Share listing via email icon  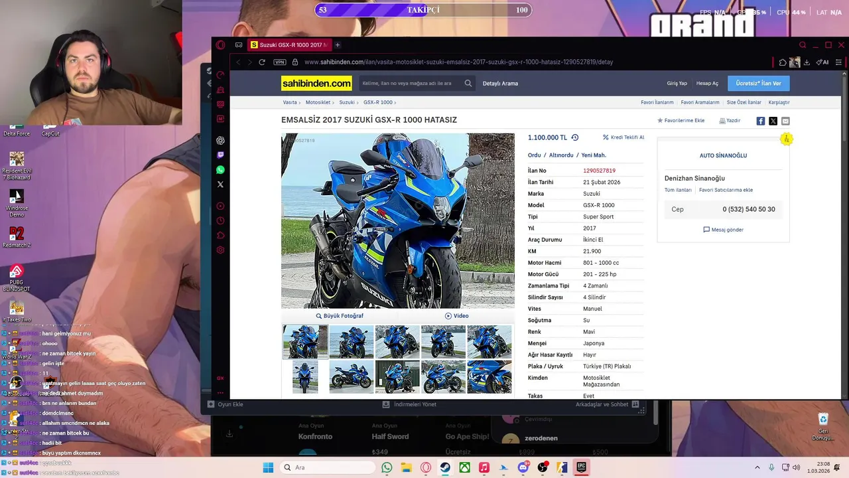pyautogui.click(x=785, y=121)
